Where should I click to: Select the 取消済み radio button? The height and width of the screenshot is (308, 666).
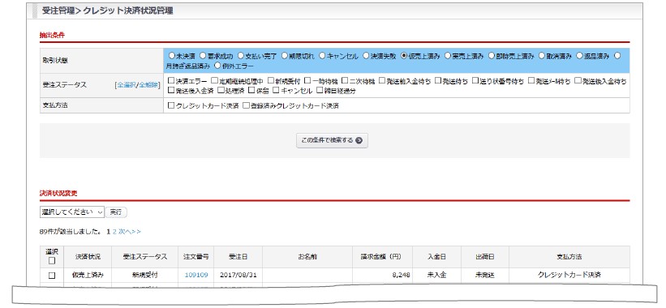(542, 56)
